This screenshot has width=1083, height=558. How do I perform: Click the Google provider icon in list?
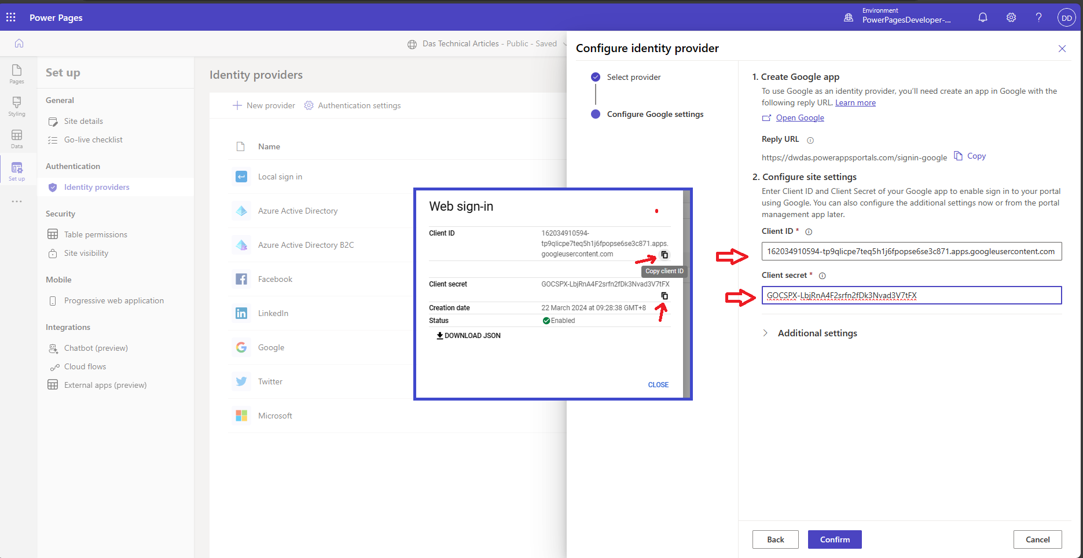tap(241, 347)
